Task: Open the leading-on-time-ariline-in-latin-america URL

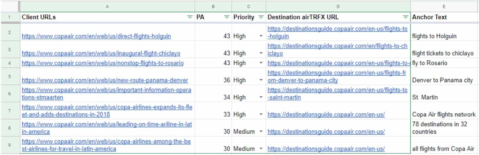Action: click(x=107, y=128)
